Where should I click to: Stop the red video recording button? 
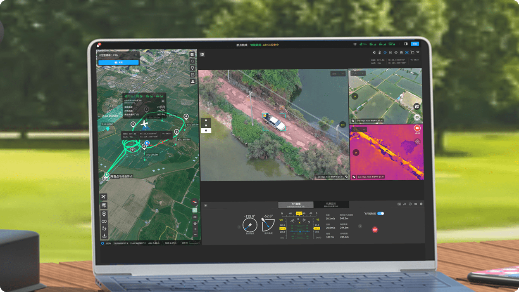pyautogui.click(x=417, y=128)
